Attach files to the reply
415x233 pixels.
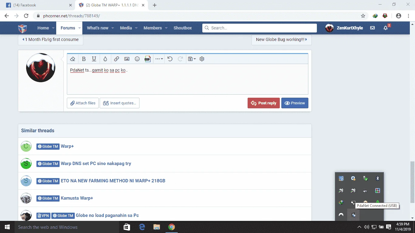click(83, 103)
